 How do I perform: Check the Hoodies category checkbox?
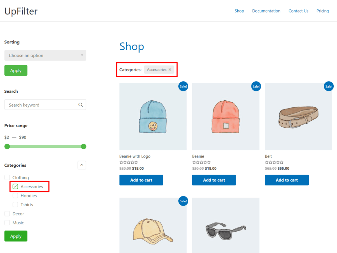[15, 196]
